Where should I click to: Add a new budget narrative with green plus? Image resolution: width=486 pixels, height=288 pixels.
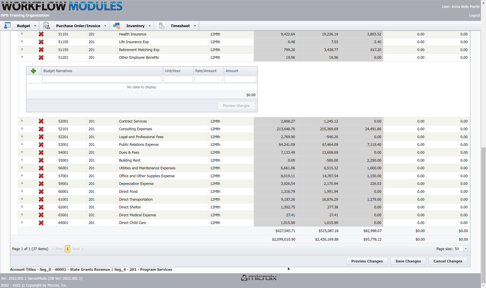(33, 71)
